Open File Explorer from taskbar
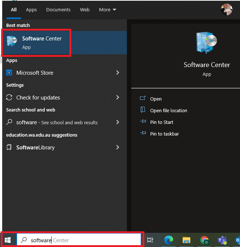The height and width of the screenshot is (247, 240). 187,240
